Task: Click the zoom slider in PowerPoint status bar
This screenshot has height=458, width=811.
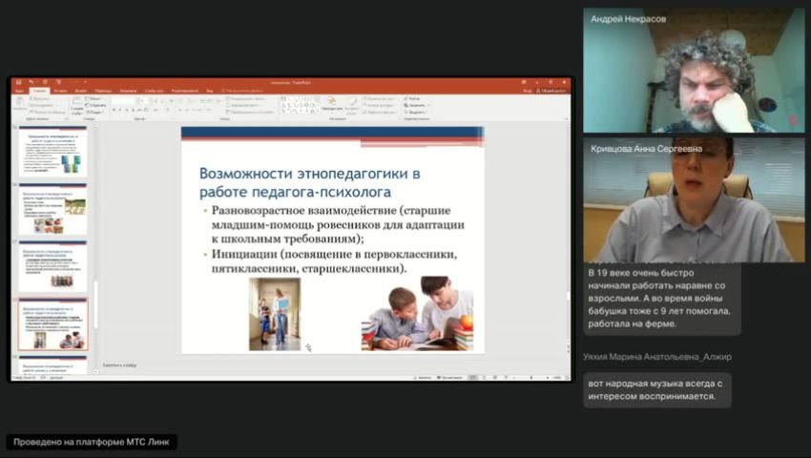Action: (x=531, y=378)
